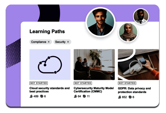Click the small avatar of man in tie
The image size is (166, 113).
(141, 16)
